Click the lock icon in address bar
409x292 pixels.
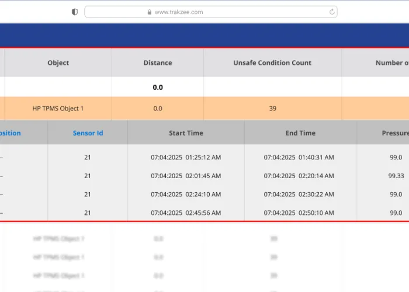click(x=150, y=12)
